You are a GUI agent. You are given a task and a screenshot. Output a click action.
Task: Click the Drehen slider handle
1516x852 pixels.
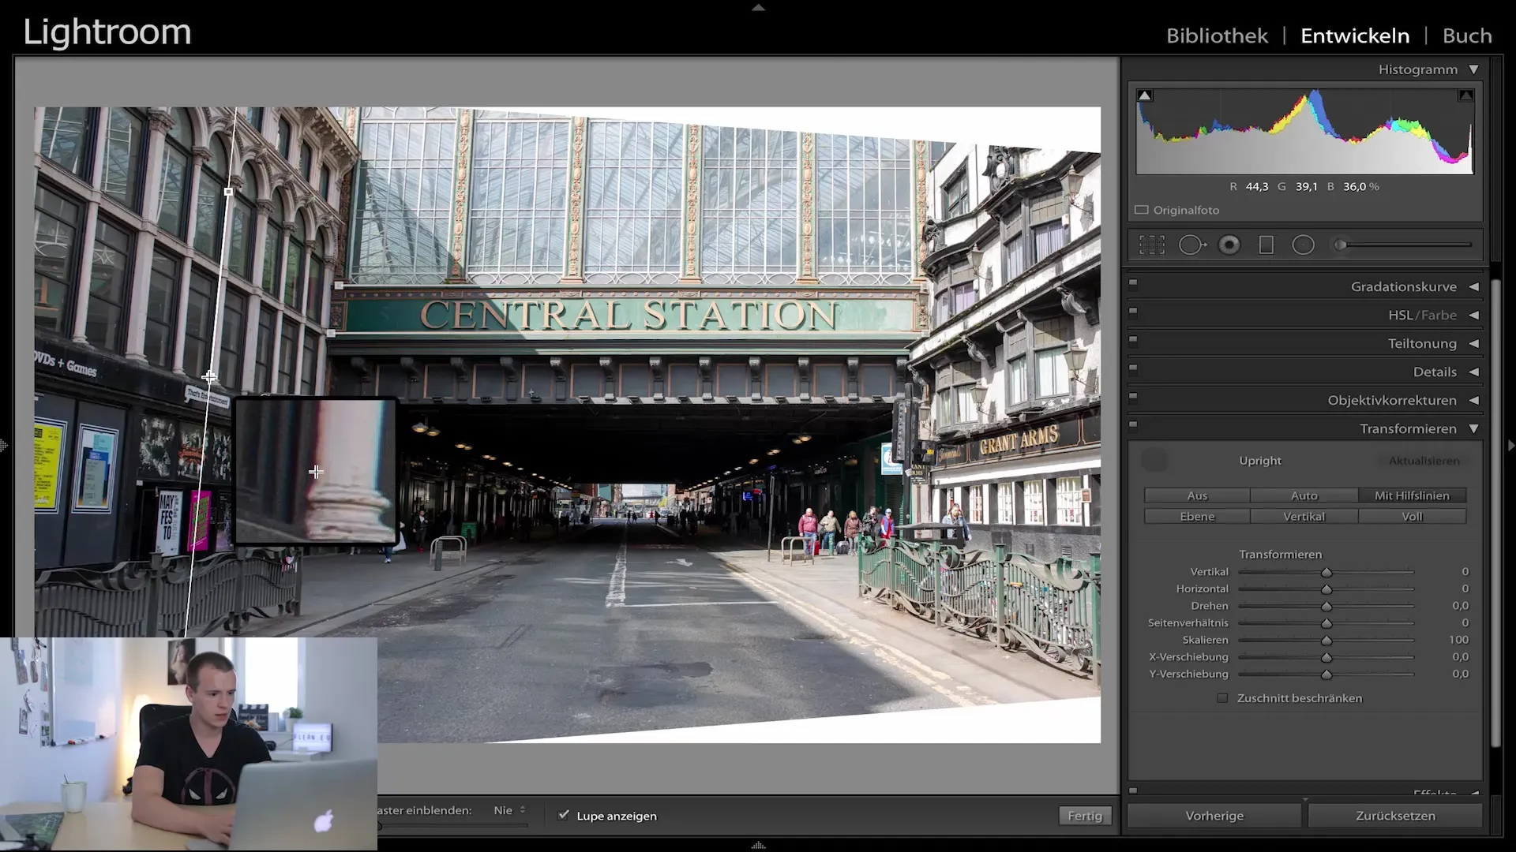point(1326,607)
